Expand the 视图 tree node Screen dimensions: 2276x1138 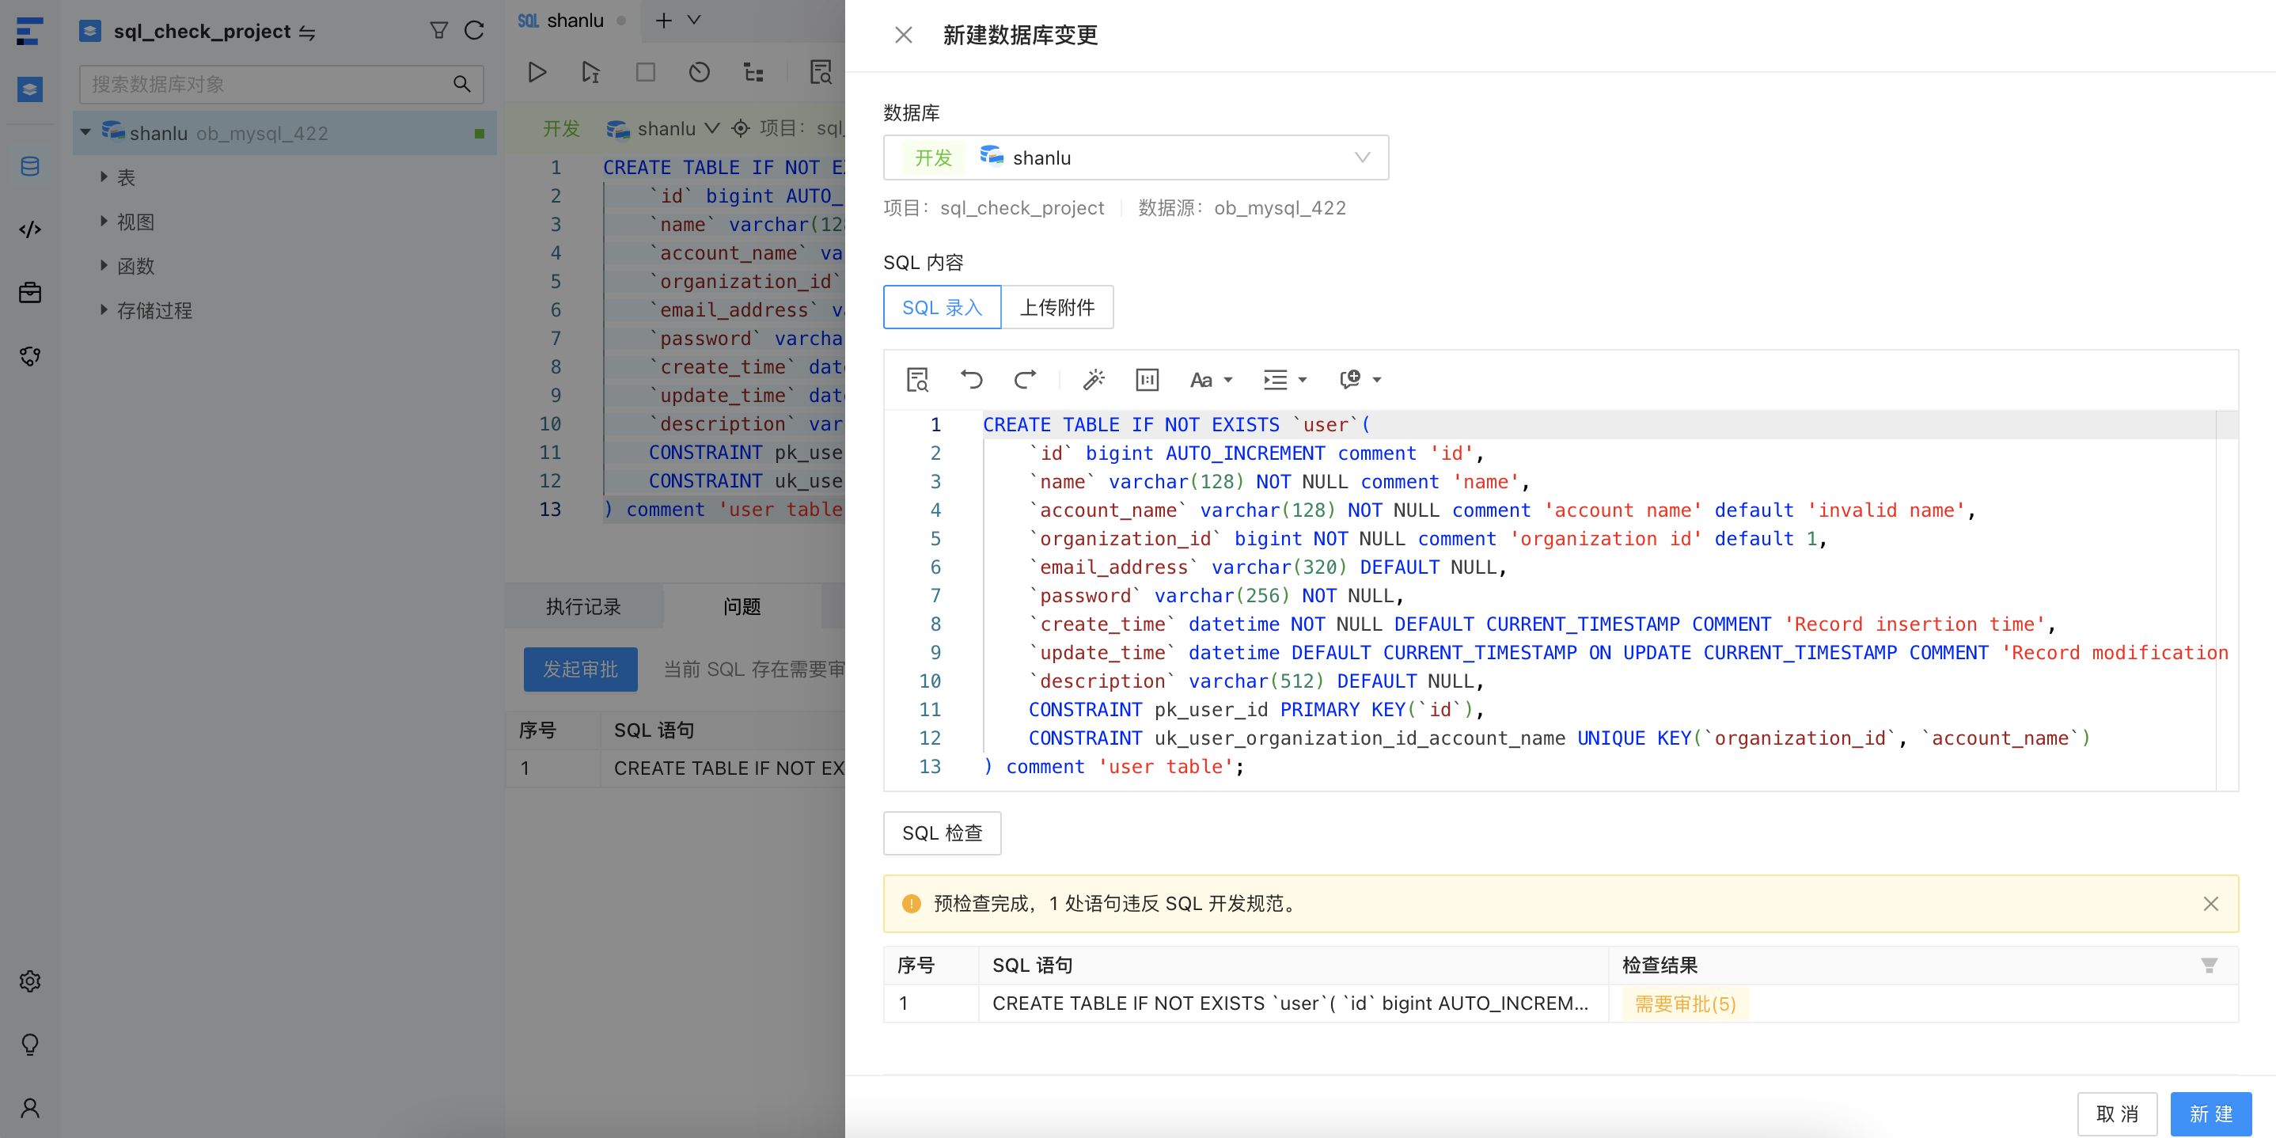[104, 221]
